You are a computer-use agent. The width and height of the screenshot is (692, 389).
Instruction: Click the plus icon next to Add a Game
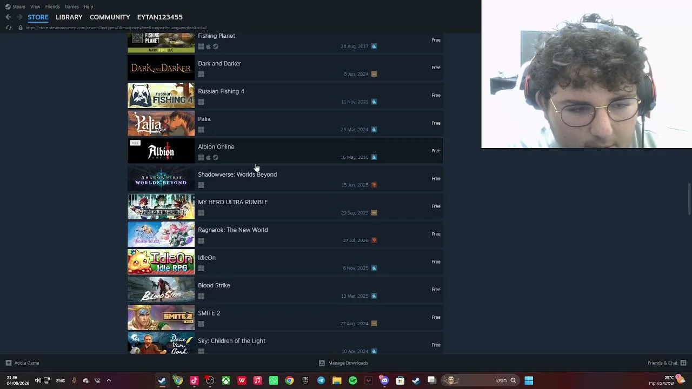pos(8,363)
